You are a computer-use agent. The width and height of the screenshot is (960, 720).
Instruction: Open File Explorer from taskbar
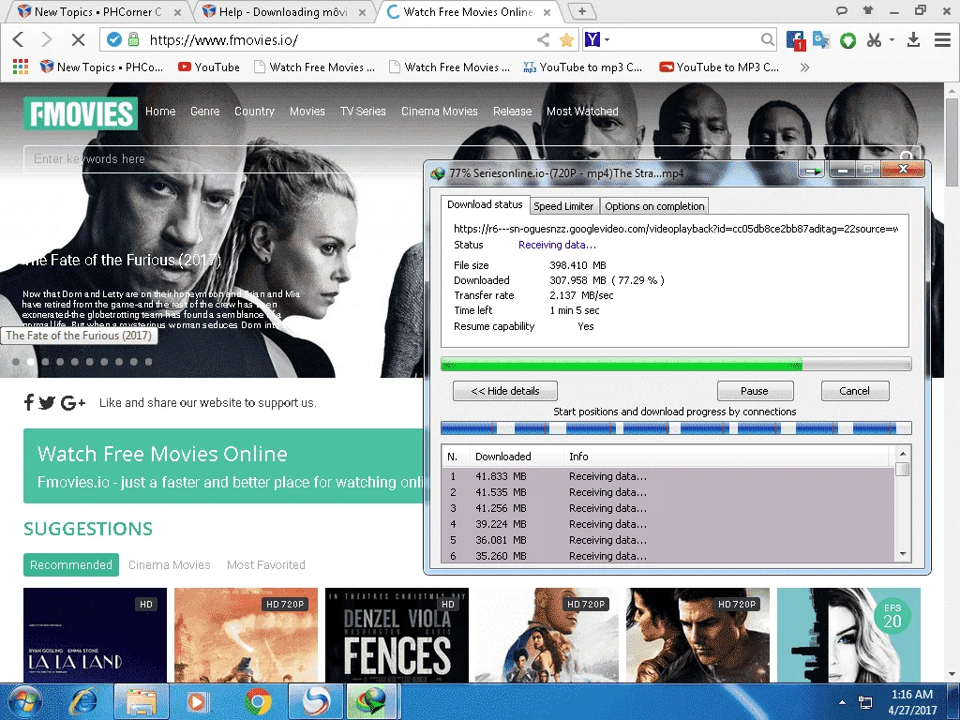tap(141, 701)
